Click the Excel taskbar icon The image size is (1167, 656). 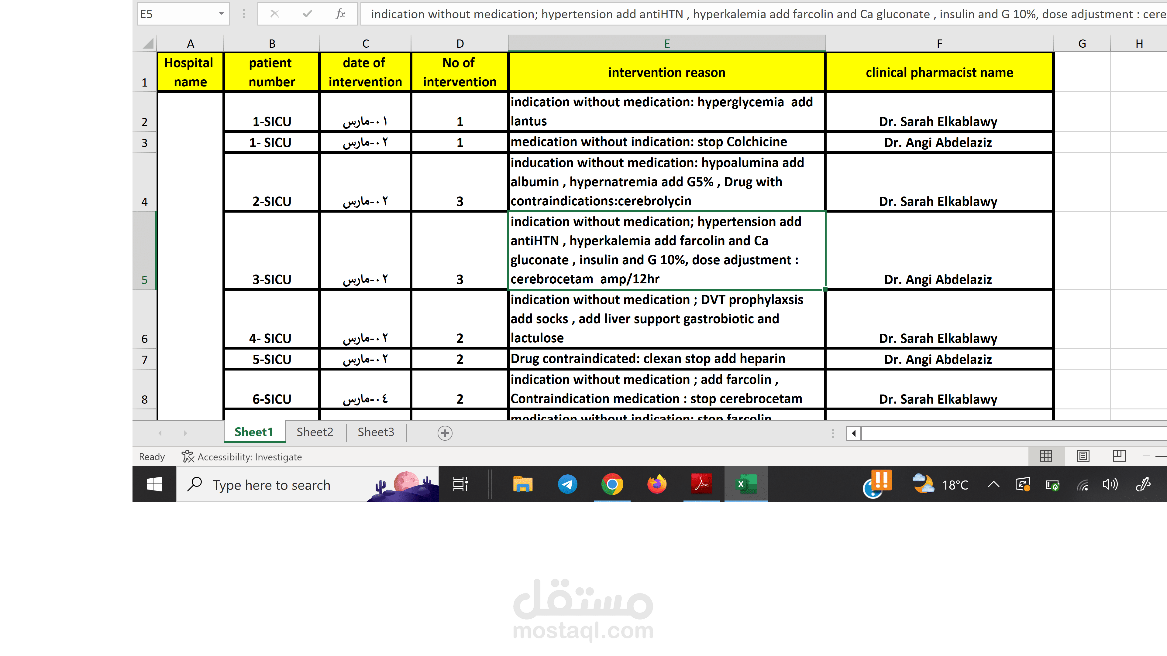(746, 484)
